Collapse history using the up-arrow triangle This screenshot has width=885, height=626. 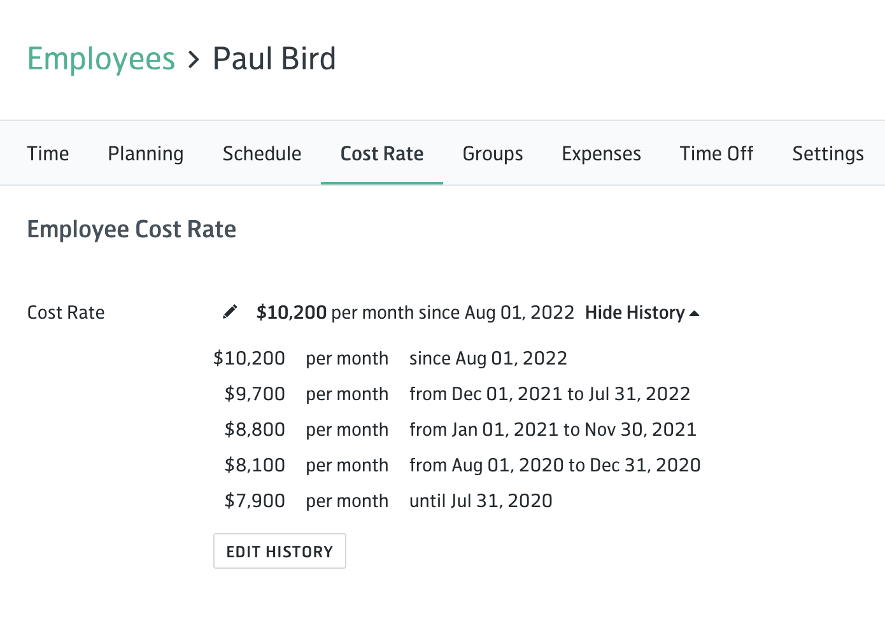(695, 313)
